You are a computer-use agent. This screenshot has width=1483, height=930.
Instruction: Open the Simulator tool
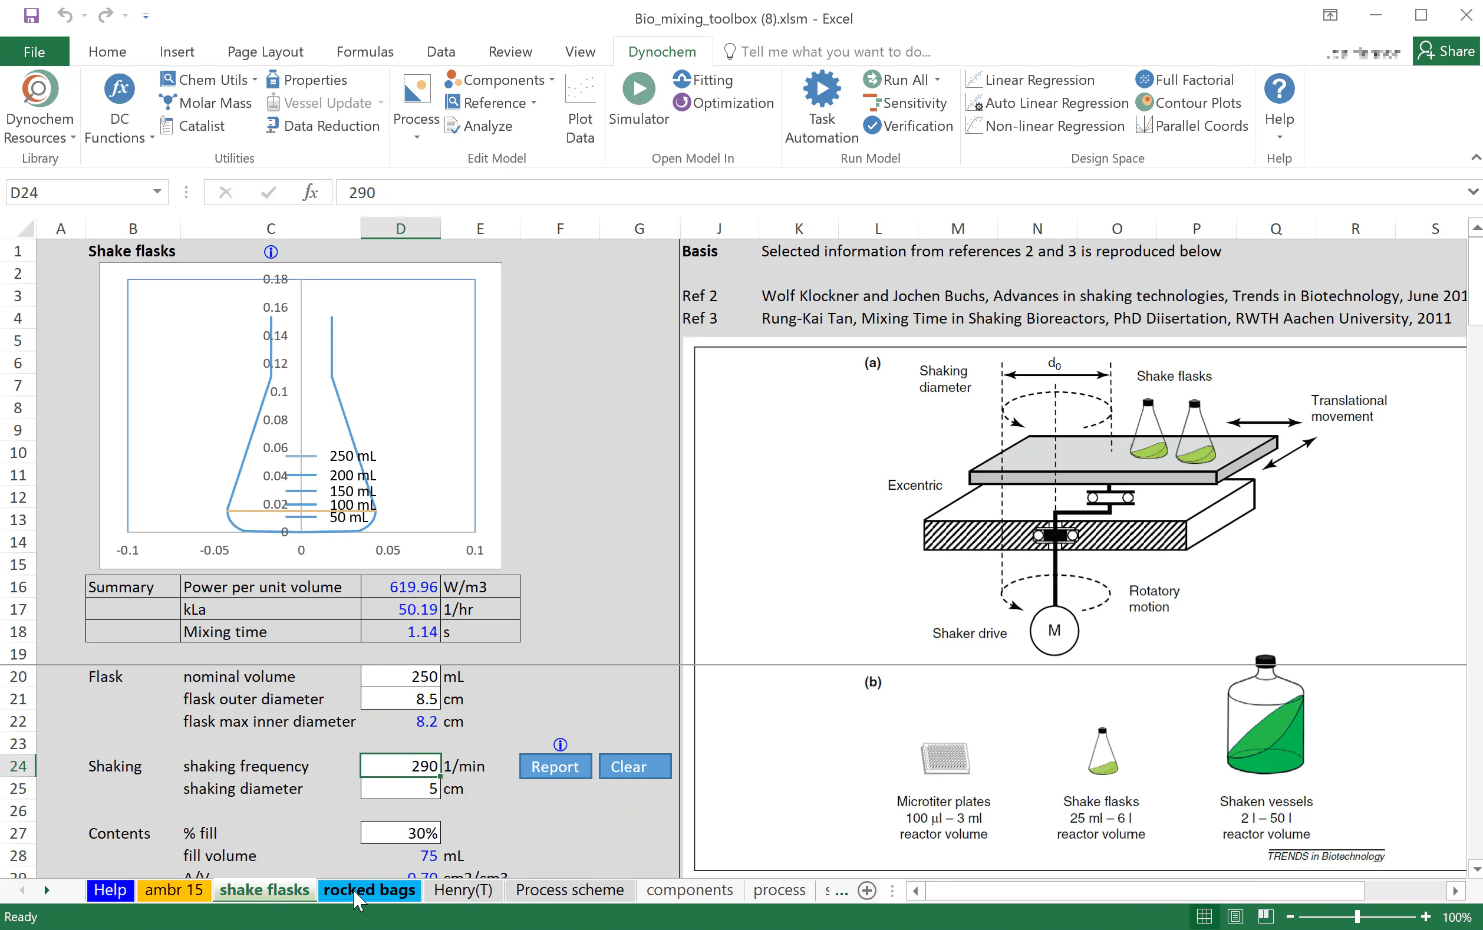[x=638, y=100]
